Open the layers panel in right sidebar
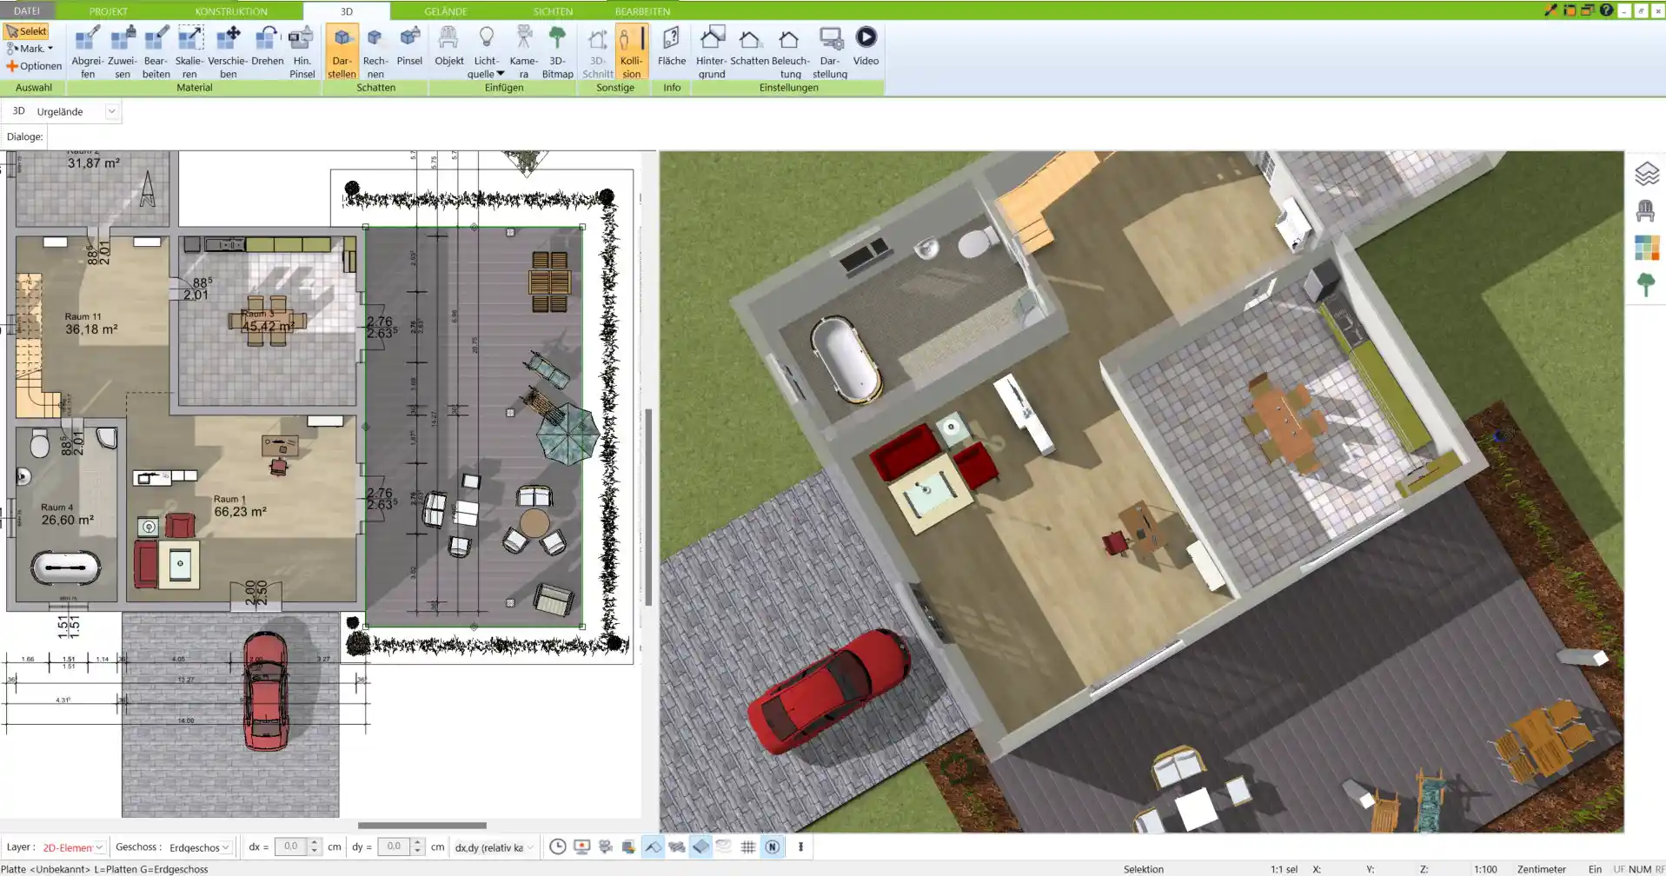This screenshot has height=876, width=1666. (1646, 174)
